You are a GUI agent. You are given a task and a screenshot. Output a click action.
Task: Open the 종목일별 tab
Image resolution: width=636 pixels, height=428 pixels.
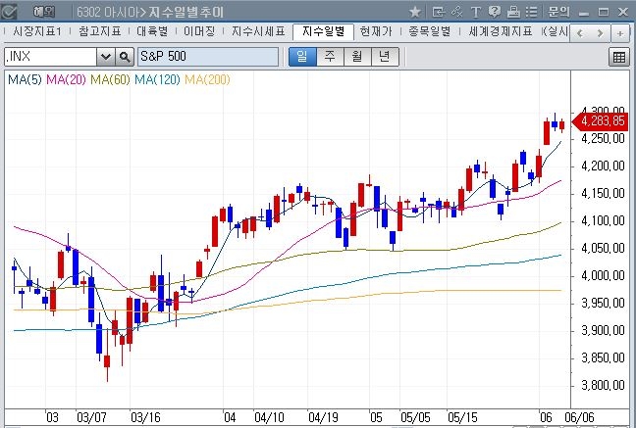click(430, 31)
